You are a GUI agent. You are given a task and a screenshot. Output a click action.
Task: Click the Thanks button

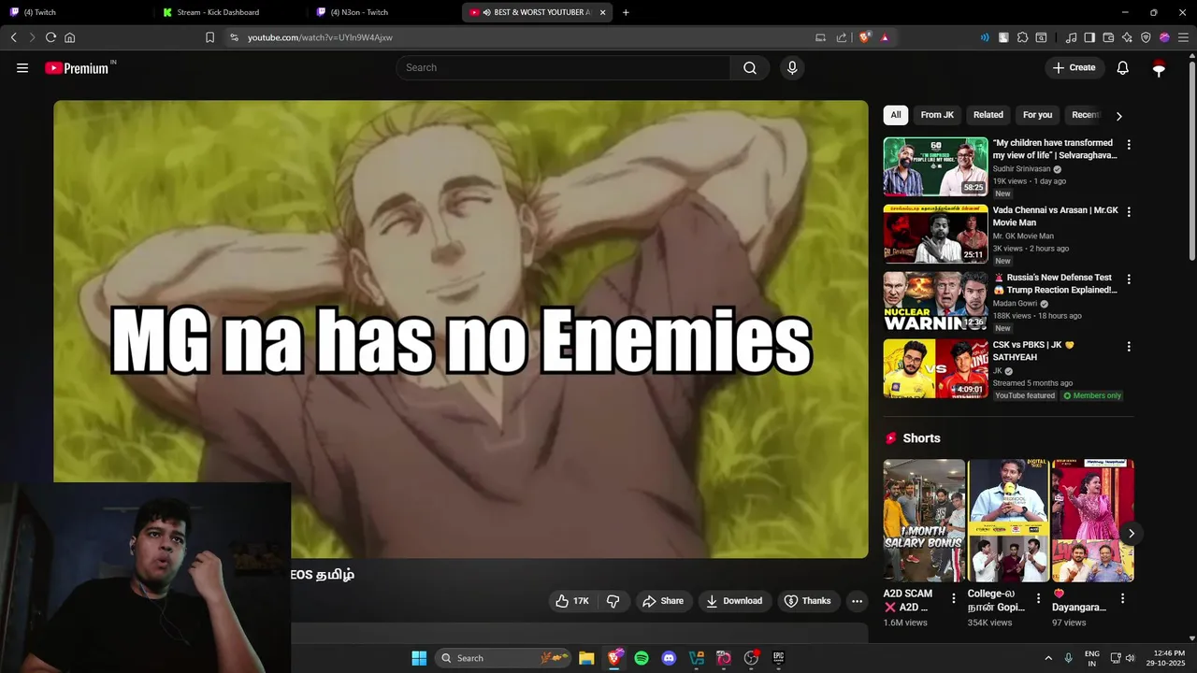pos(807,601)
